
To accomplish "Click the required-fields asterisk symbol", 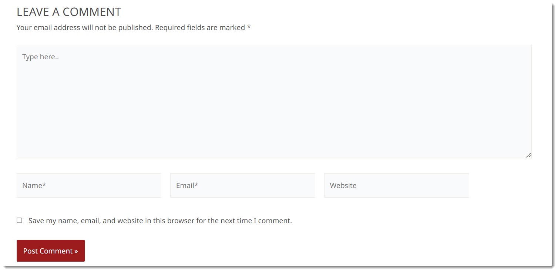I will (x=249, y=27).
